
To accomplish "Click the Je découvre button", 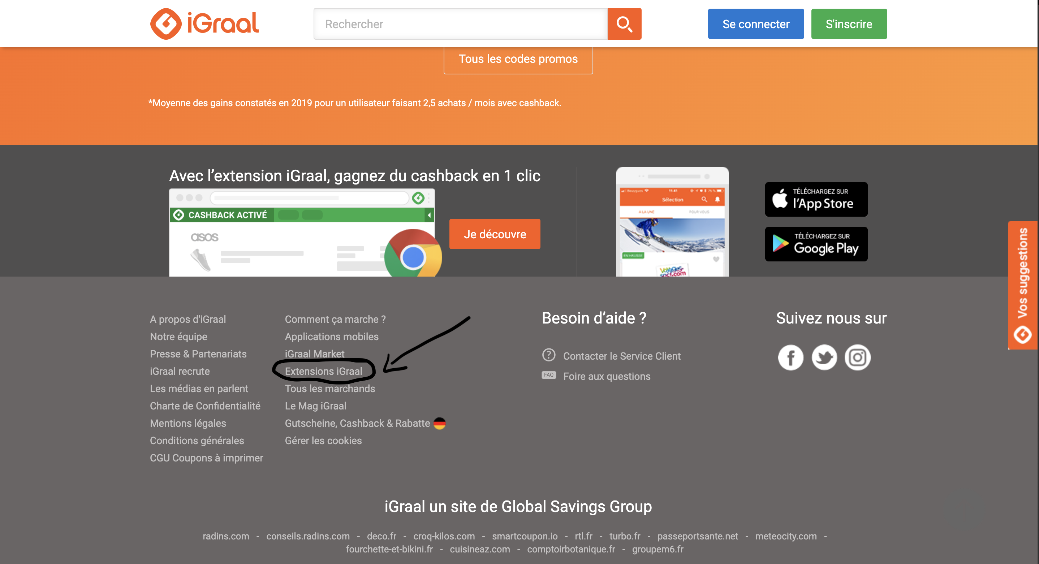I will click(x=495, y=234).
